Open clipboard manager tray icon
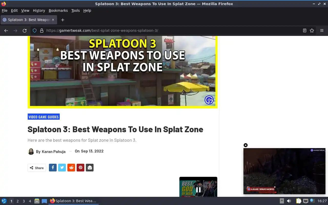 click(x=299, y=201)
